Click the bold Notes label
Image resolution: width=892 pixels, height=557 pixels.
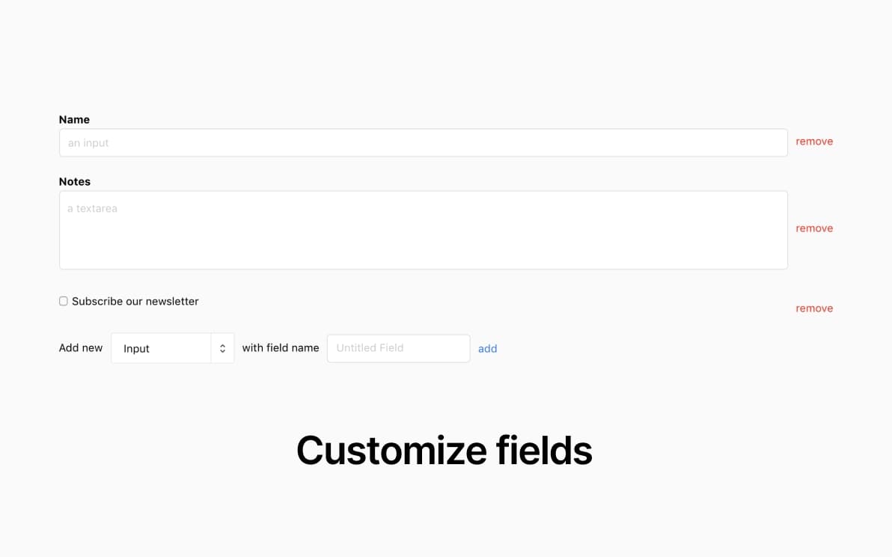point(75,182)
